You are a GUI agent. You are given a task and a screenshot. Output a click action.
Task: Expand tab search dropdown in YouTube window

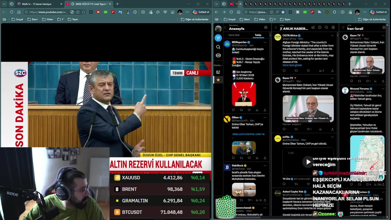click(4, 4)
